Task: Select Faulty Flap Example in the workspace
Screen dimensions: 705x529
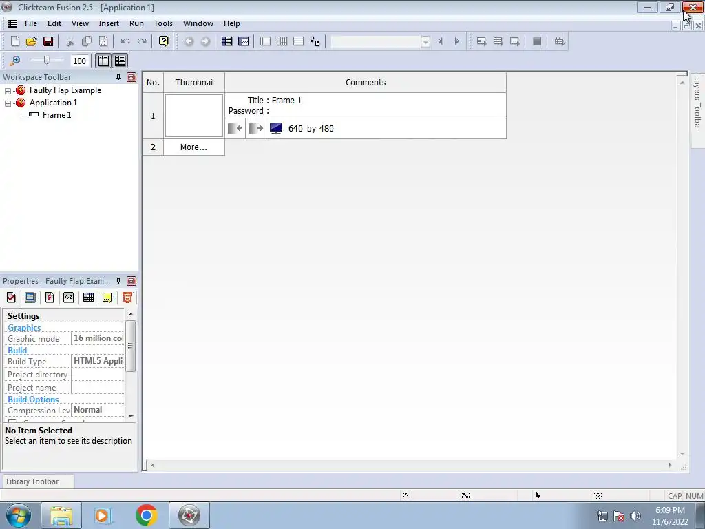Action: pyautogui.click(x=65, y=90)
